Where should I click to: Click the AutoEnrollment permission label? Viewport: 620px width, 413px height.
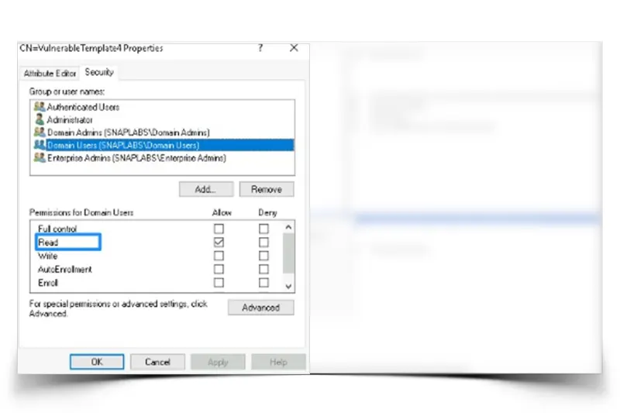pyautogui.click(x=65, y=269)
